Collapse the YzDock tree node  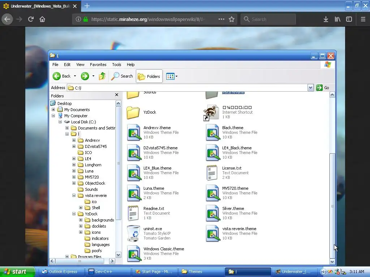click(74, 214)
